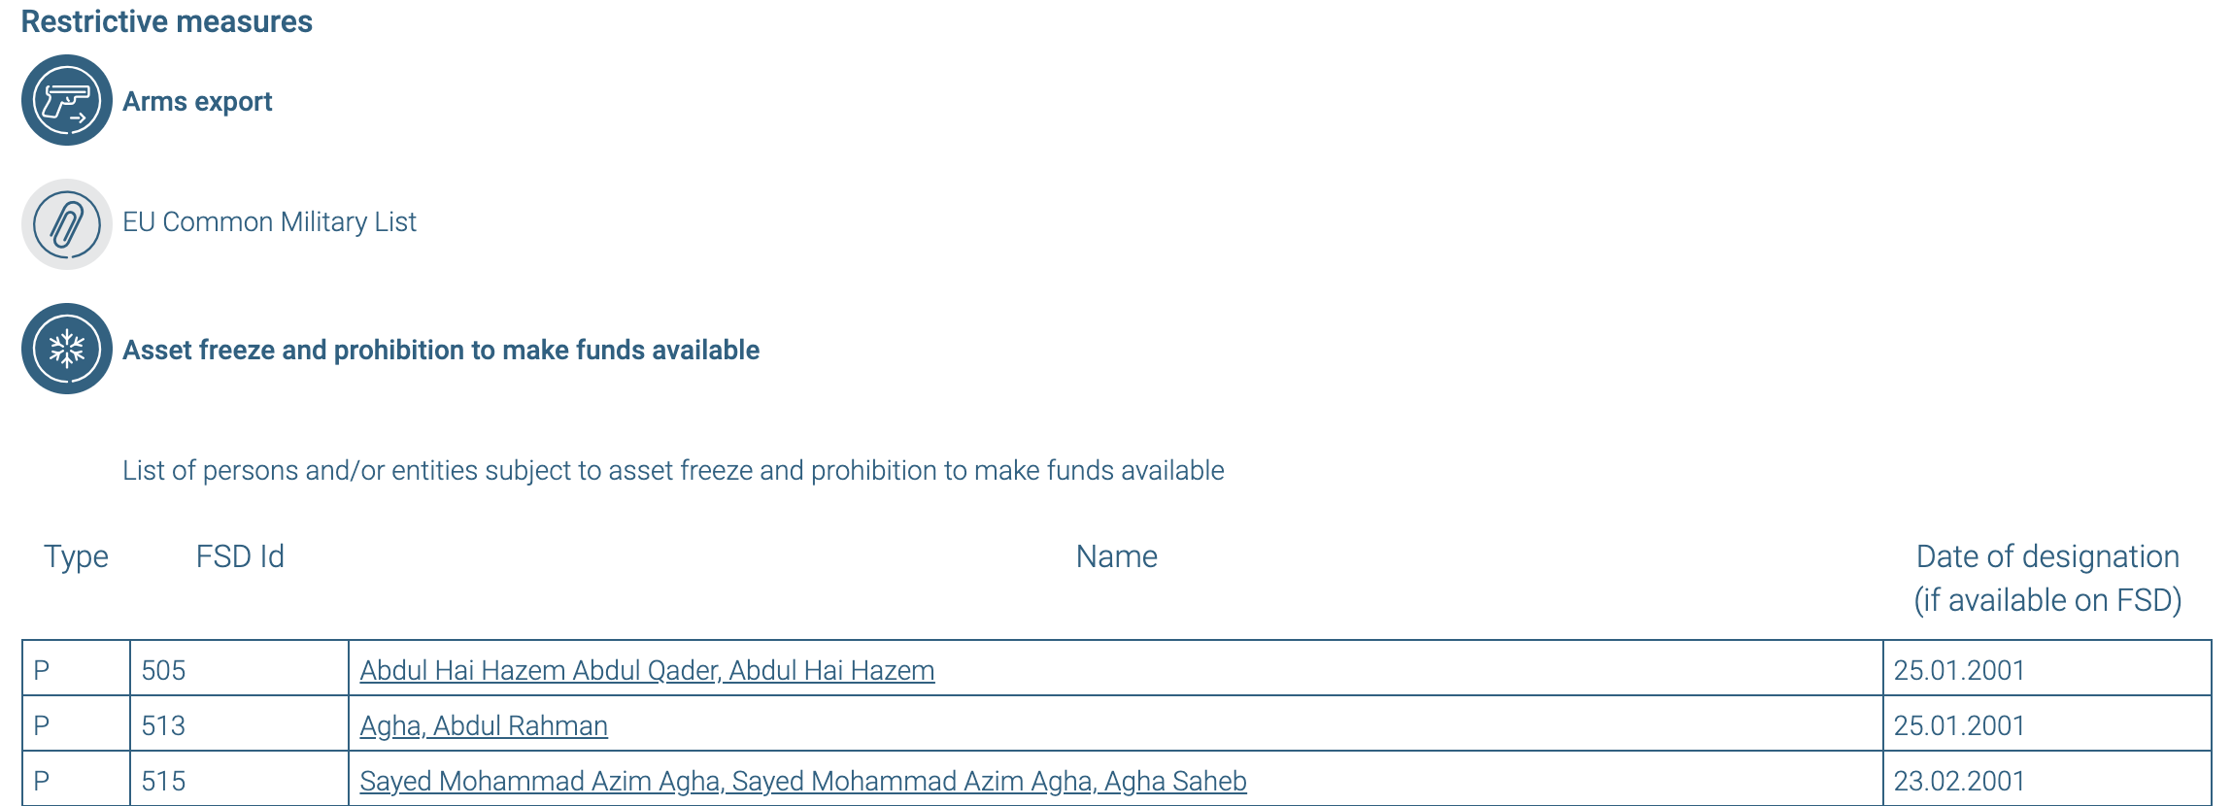The image size is (2232, 806).
Task: Click the Type column header
Action: [x=76, y=556]
